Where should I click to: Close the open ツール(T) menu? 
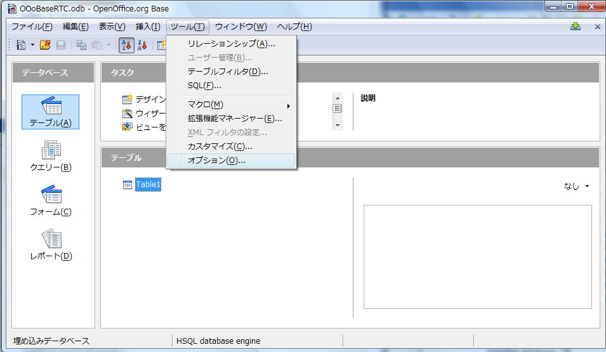point(188,27)
